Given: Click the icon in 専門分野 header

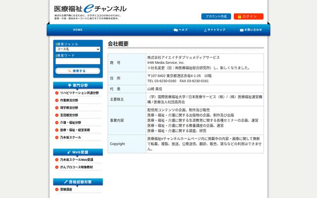Looking at the screenshot, I should [x=70, y=85].
